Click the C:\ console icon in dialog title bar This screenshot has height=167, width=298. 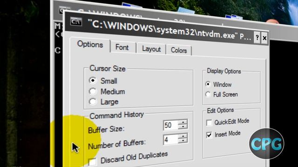(76, 22)
